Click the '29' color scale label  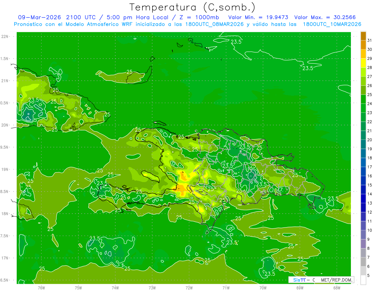coord(369,58)
